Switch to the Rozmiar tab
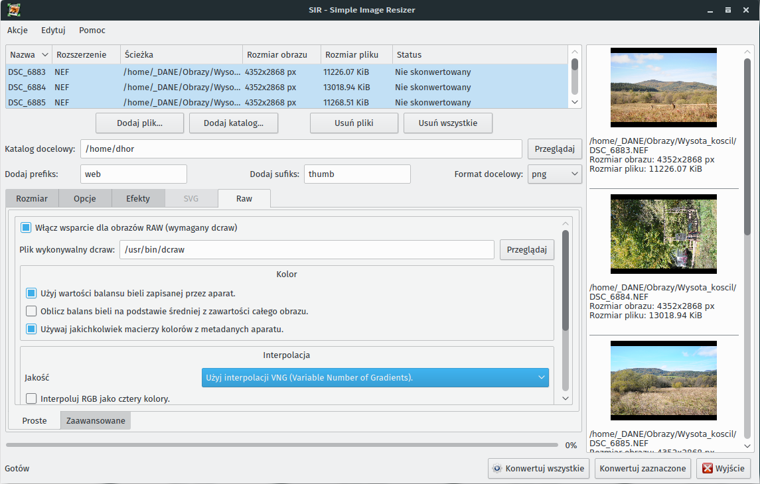Screen dimensions: 760x484 pos(32,198)
